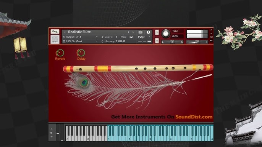The width and height of the screenshot is (262, 147).
Task: Toggle the Mute M button
Action: point(157,40)
